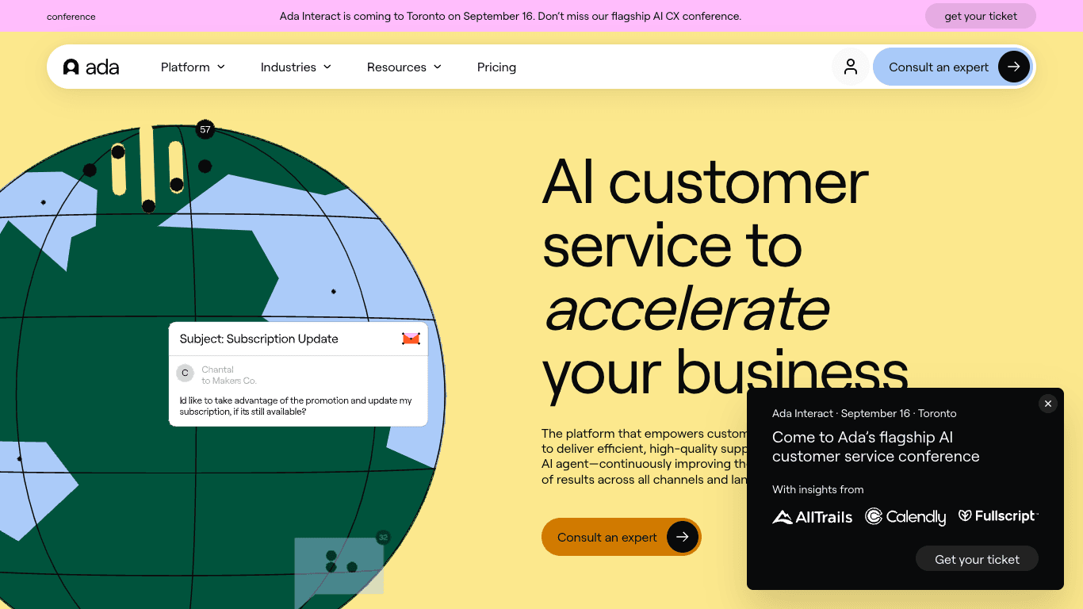Click Consult an expert in navbar
This screenshot has width=1083, height=609.
pos(954,67)
